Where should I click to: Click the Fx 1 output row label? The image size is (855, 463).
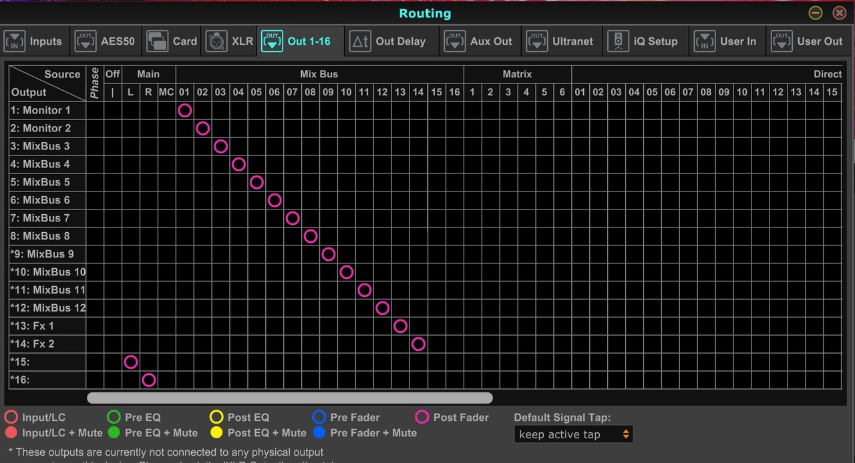point(47,326)
